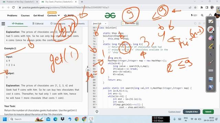Open the Contests dropdown menu
The image size is (220, 123).
pos(54,15)
